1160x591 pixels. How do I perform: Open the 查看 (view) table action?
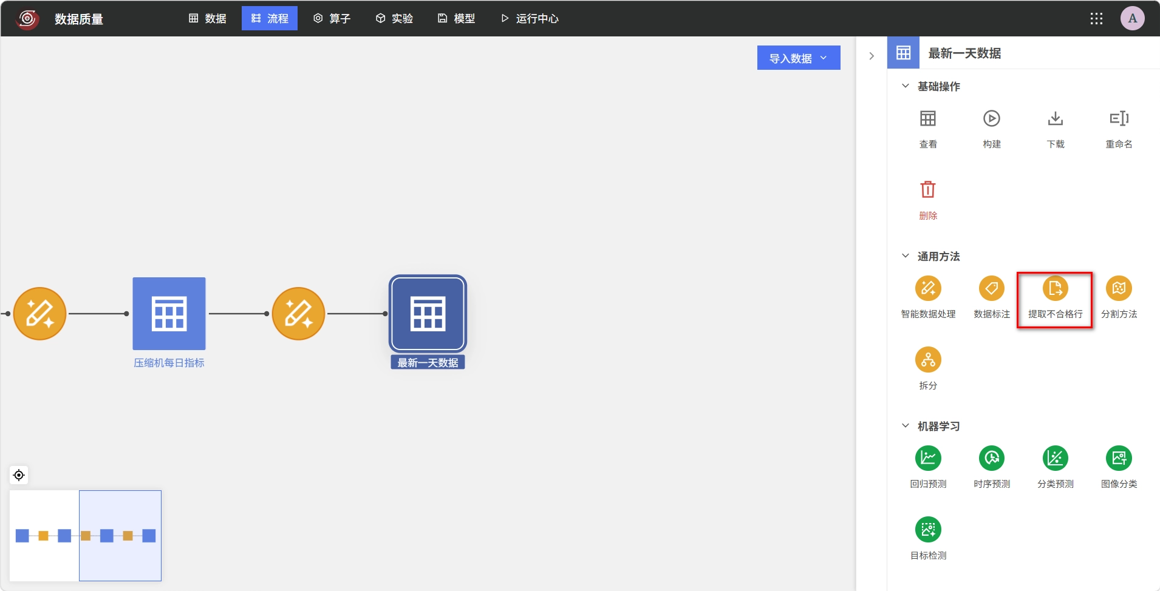click(928, 118)
